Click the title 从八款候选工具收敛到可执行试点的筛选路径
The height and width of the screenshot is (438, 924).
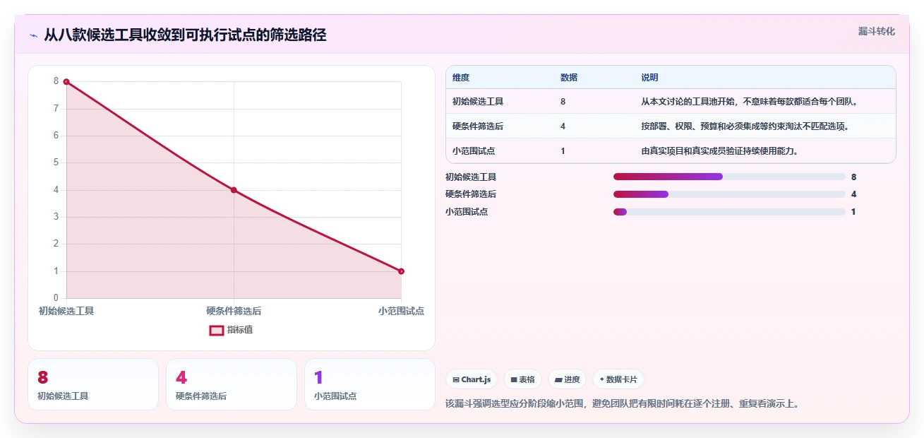[185, 35]
